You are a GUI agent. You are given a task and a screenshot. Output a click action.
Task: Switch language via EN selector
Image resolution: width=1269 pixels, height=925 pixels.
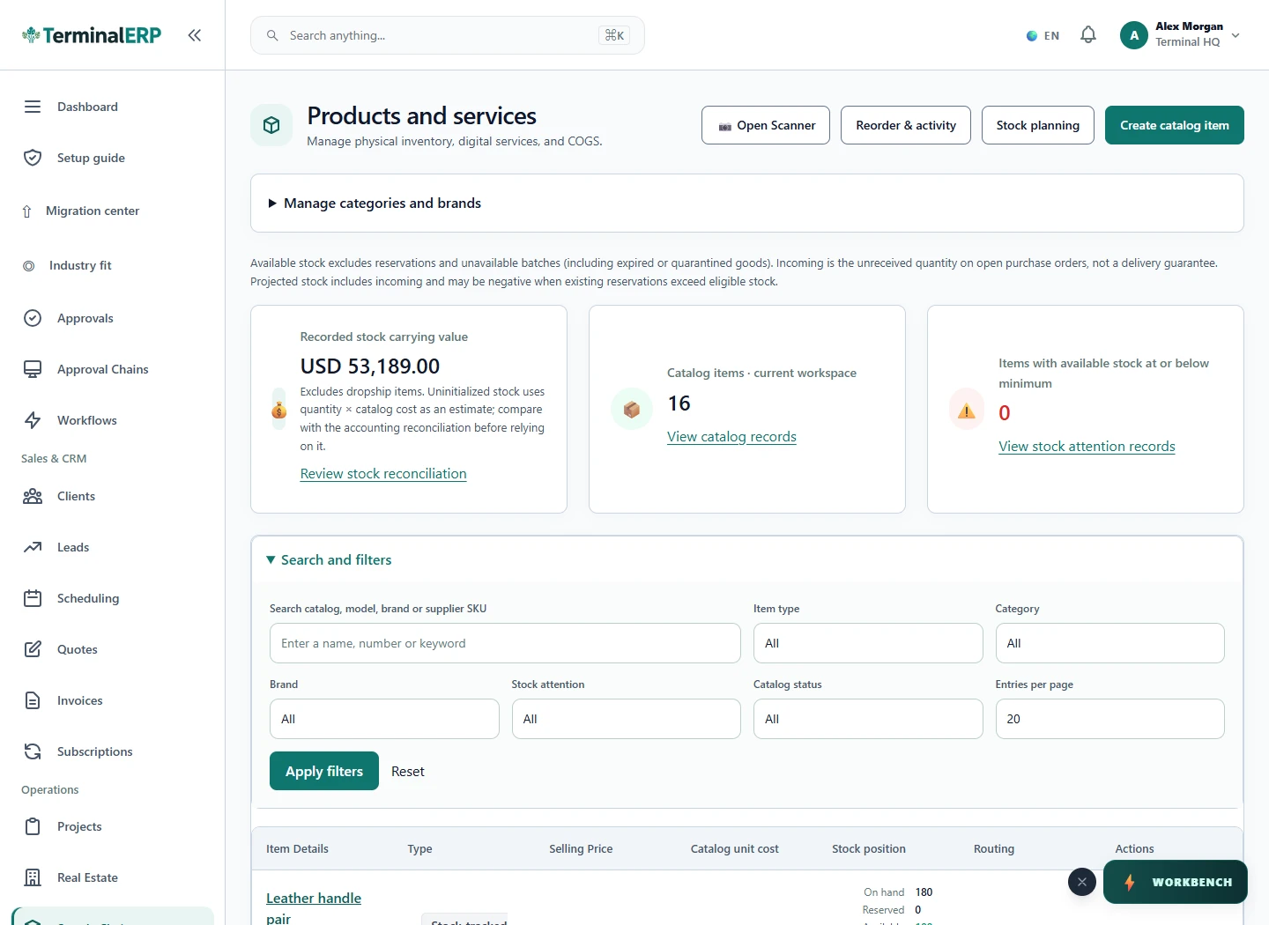click(1043, 36)
